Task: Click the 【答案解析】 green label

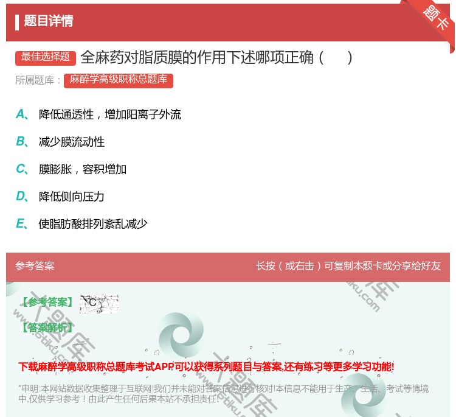Action: tap(47, 328)
